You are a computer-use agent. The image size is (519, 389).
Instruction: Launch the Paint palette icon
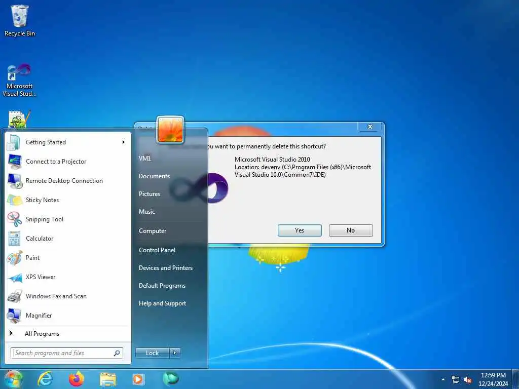point(15,258)
